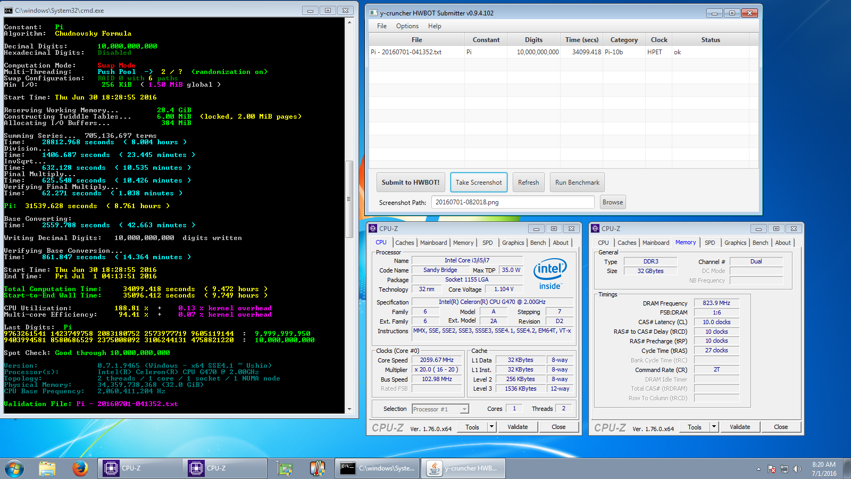Click cmd window scrollbar up arrow
The height and width of the screenshot is (479, 851).
click(x=349, y=22)
